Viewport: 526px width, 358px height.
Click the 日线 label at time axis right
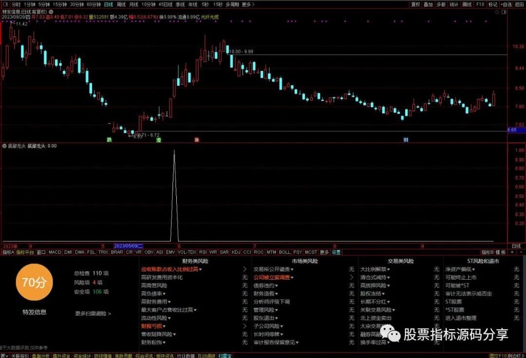516,246
